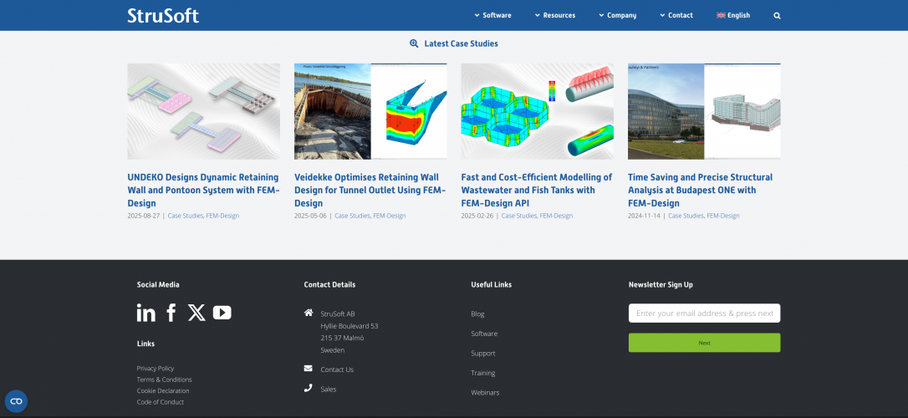Open the Webinars useful link
908x418 pixels.
pos(485,393)
